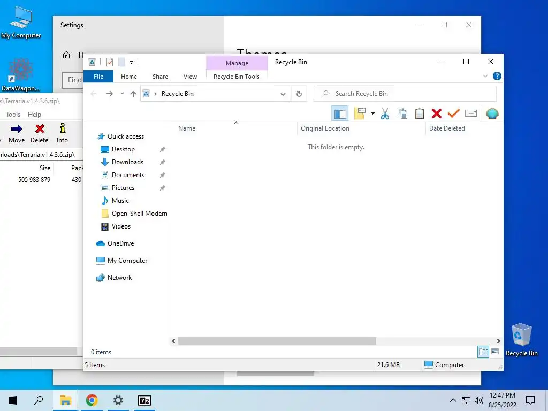Switch to the Share ribbon tab
The image size is (548, 411).
pos(160,77)
